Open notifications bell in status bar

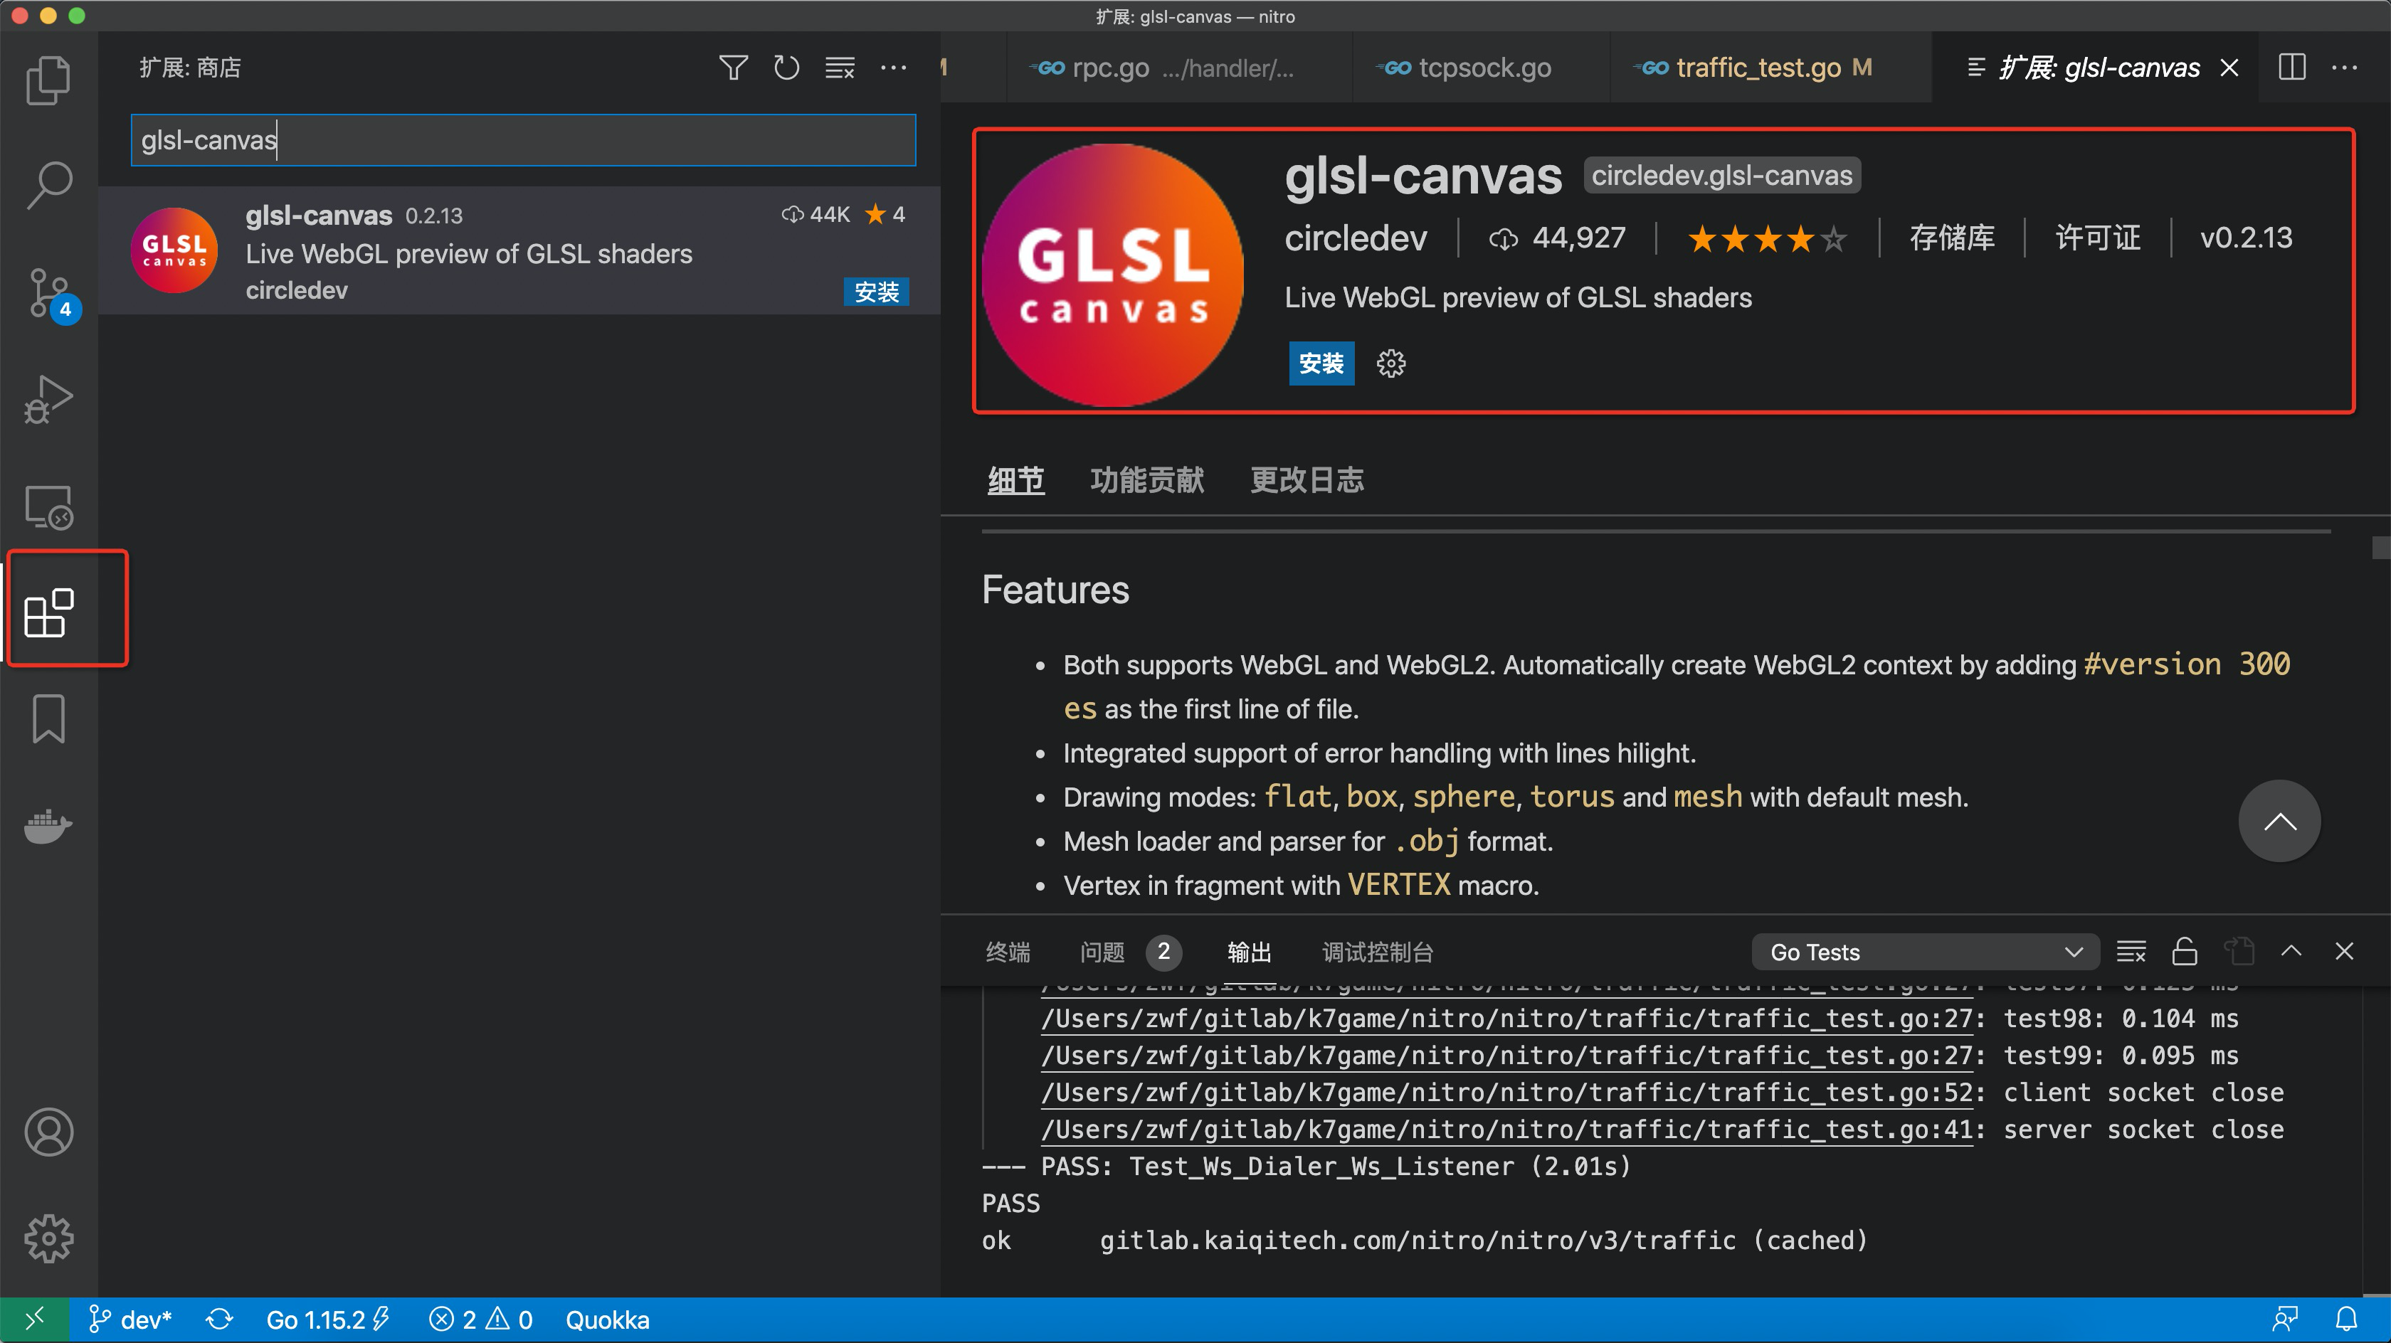coord(2346,1319)
